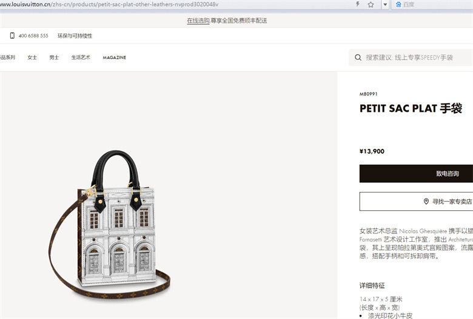Open the 生活艺术 navigation menu
473x319 pixels.
click(81, 57)
